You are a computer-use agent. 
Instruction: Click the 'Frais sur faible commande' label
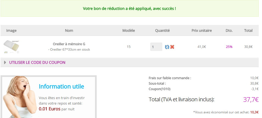(170, 78)
